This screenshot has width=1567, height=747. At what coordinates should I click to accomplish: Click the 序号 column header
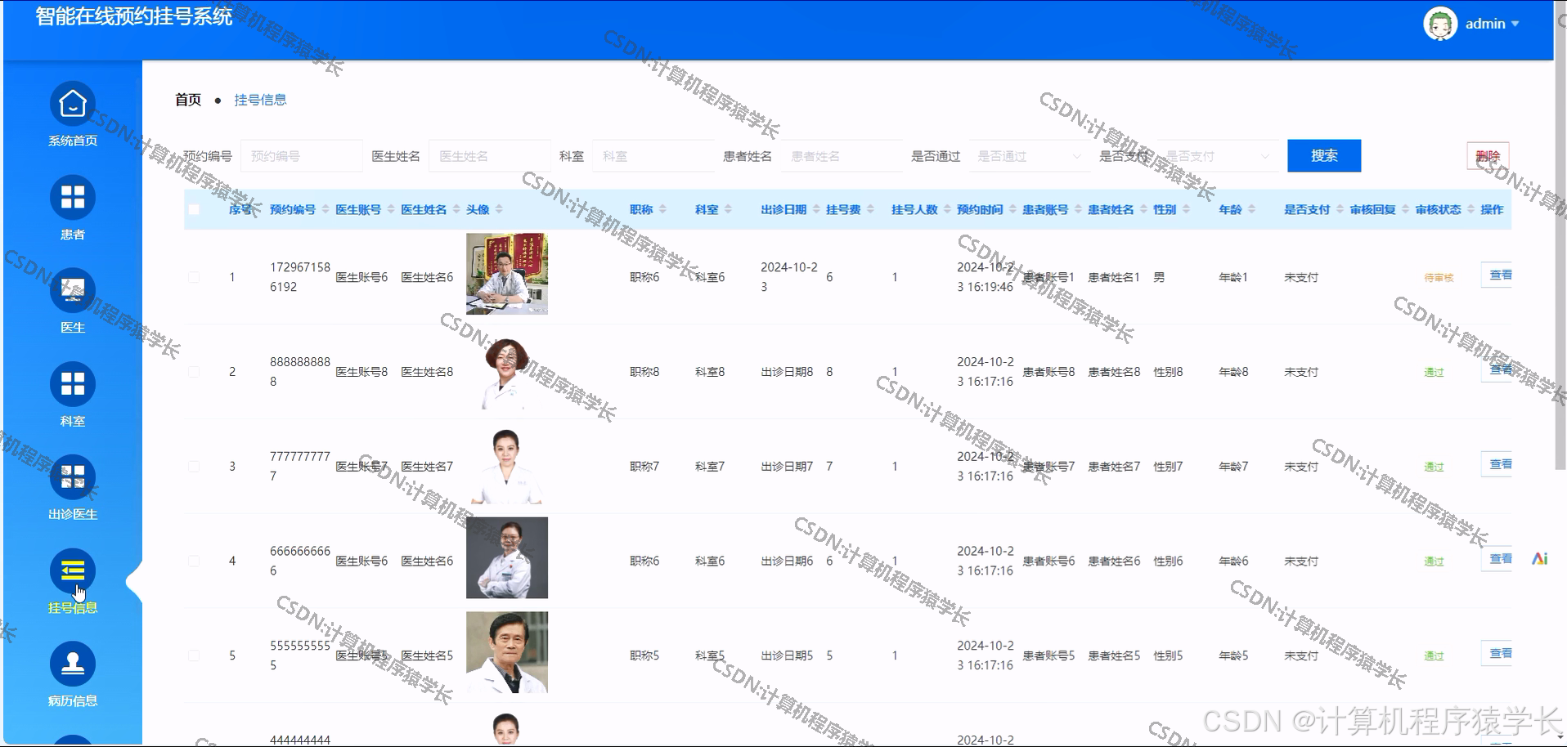(240, 210)
